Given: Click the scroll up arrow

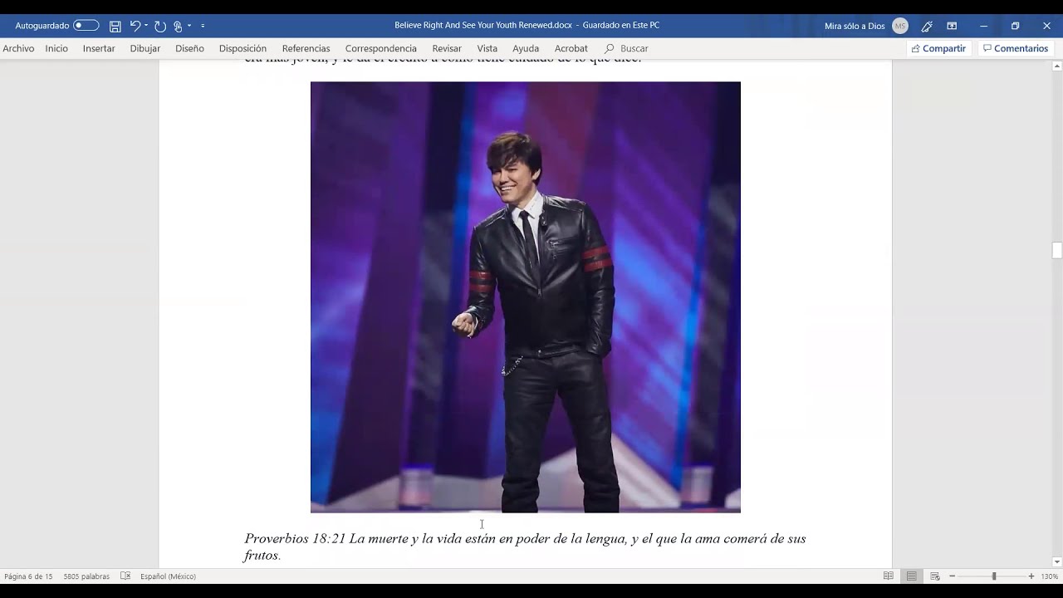Looking at the screenshot, I should (x=1057, y=66).
